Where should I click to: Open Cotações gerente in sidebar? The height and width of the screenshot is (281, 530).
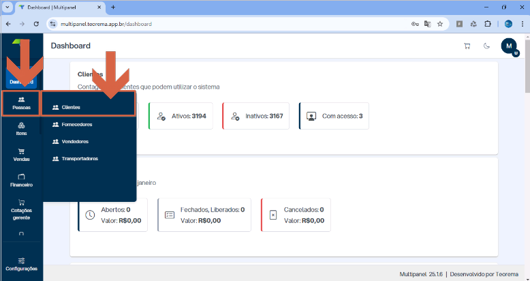tap(21, 210)
